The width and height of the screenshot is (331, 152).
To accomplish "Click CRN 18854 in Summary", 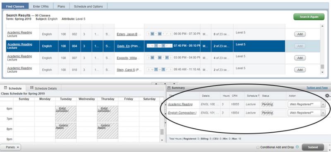I will pos(235,113).
